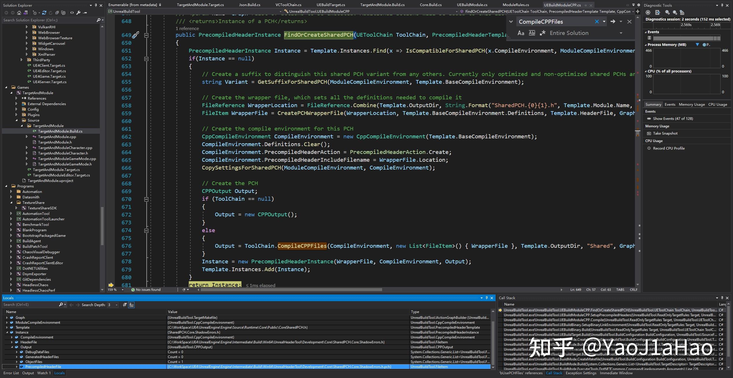Switch to the UEBuildTarget.cs tab
The width and height of the screenshot is (733, 378).
(331, 5)
